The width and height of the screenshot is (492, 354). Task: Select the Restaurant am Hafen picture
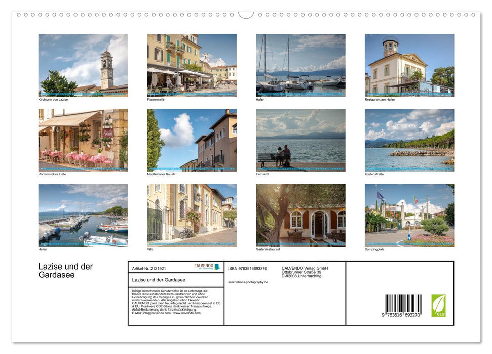[409, 65]
